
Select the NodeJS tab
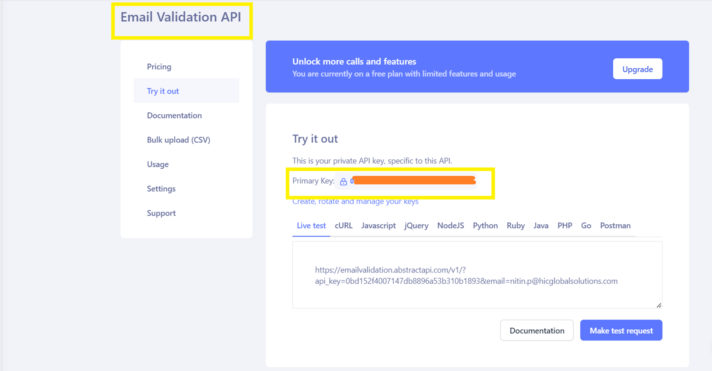pyautogui.click(x=450, y=226)
